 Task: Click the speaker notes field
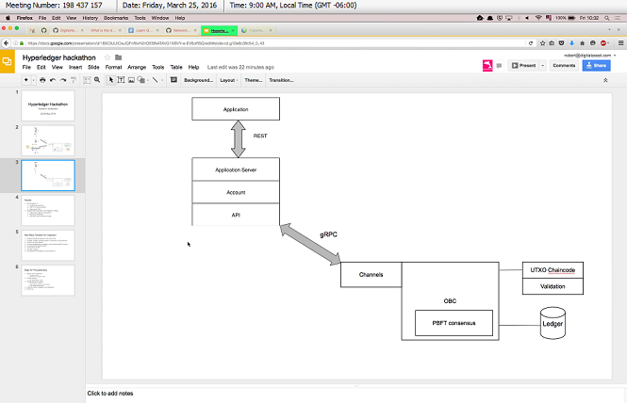[355, 394]
